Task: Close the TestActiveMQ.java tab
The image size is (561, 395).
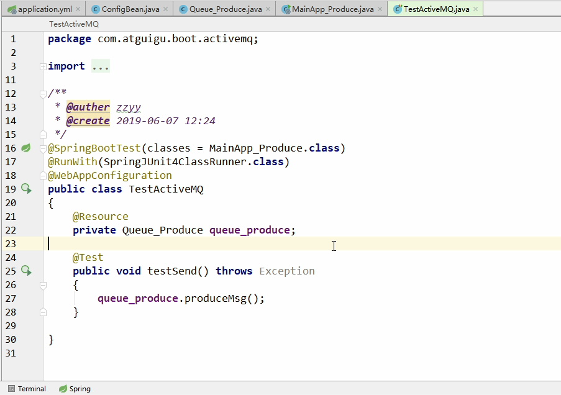Action: point(475,9)
